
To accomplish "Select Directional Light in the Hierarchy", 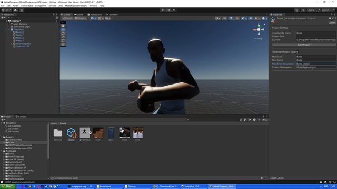I will coord(20,27).
